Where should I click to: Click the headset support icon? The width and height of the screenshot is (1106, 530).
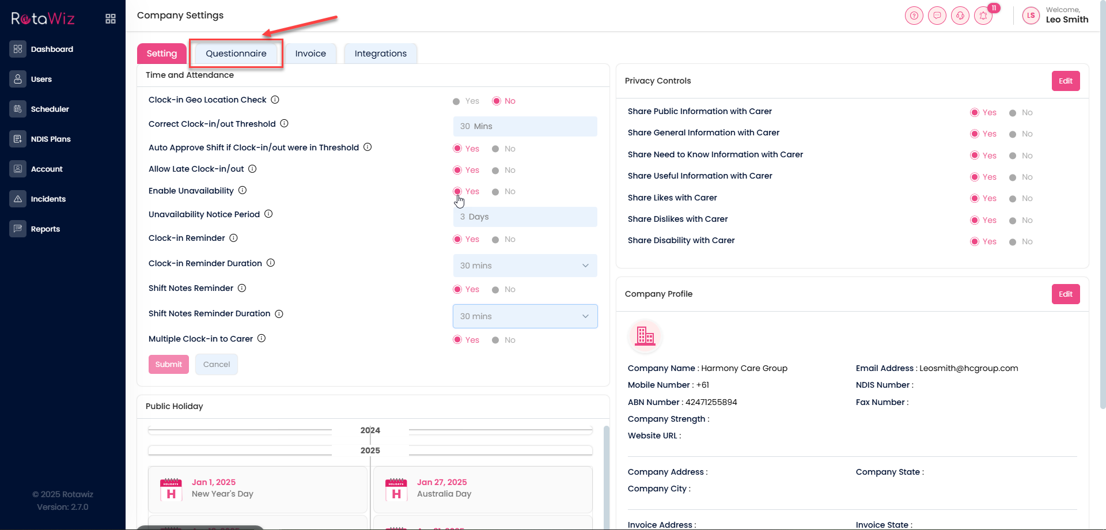tap(960, 16)
